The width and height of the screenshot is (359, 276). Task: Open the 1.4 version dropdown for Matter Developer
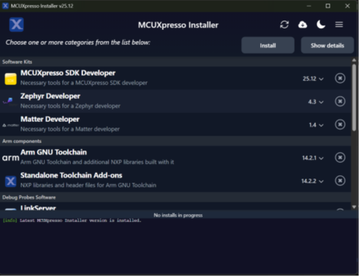pos(316,125)
